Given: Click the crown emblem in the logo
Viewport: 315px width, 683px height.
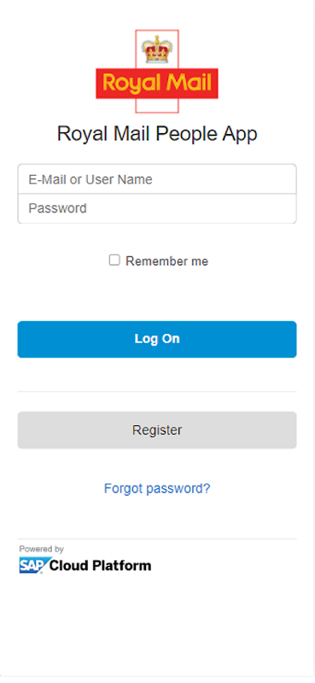Looking at the screenshot, I should tap(157, 50).
